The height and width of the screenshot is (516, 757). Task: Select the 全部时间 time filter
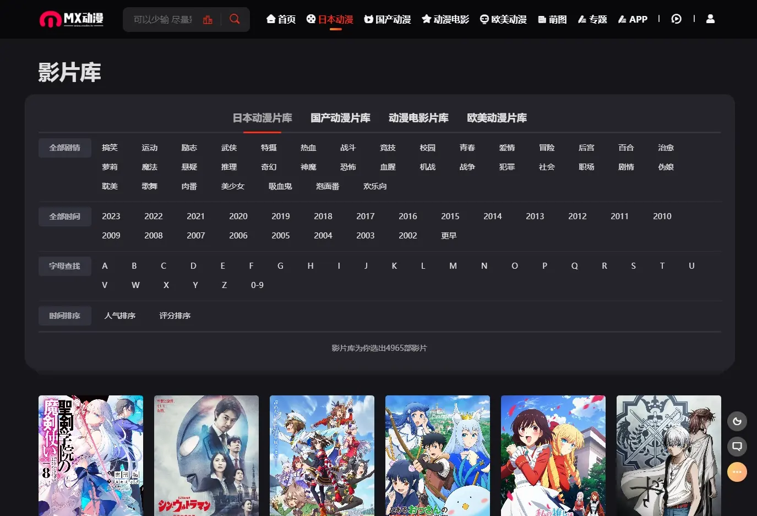(64, 216)
